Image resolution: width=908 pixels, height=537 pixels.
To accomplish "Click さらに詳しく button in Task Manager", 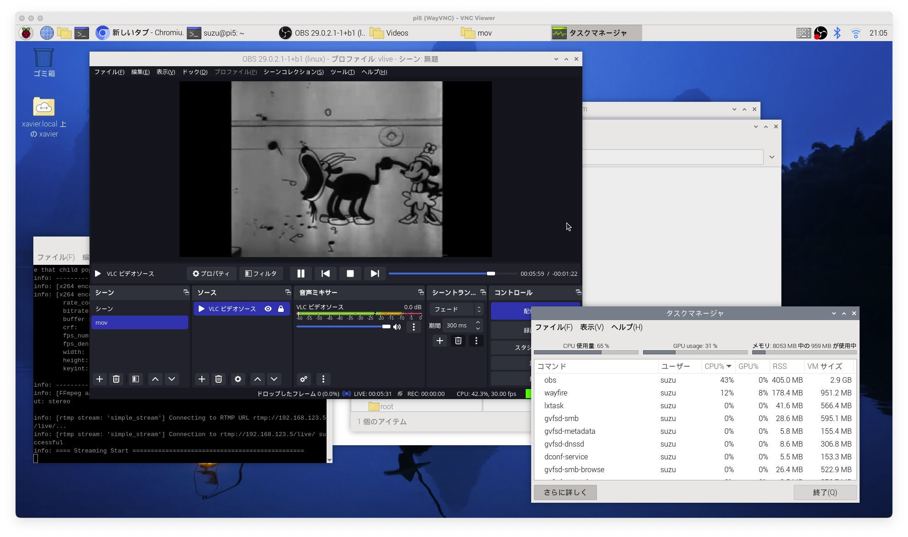I will click(565, 492).
